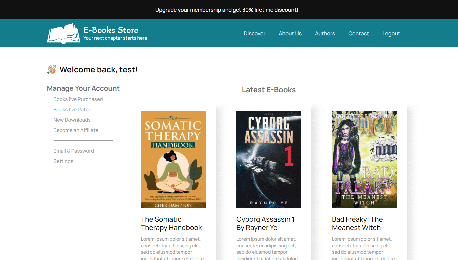Open New Downloads in account sidebar

[72, 120]
